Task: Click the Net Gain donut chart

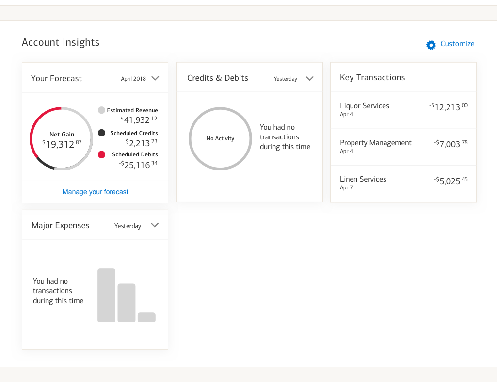Action: [x=61, y=139]
